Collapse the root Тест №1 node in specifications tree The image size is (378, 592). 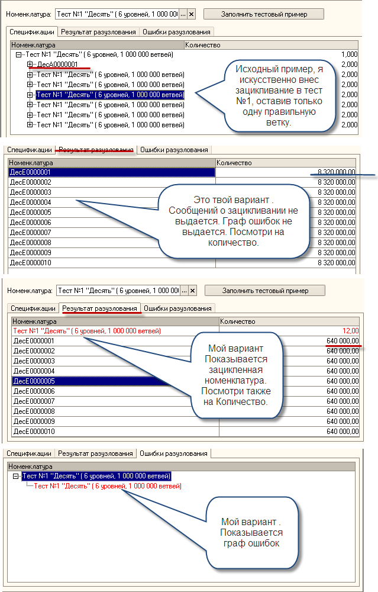coord(18,54)
